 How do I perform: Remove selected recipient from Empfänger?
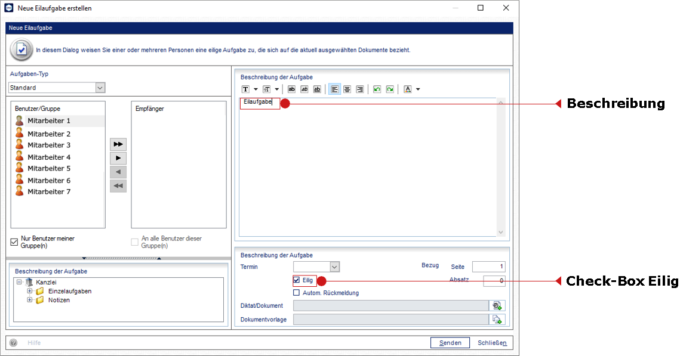pos(118,172)
